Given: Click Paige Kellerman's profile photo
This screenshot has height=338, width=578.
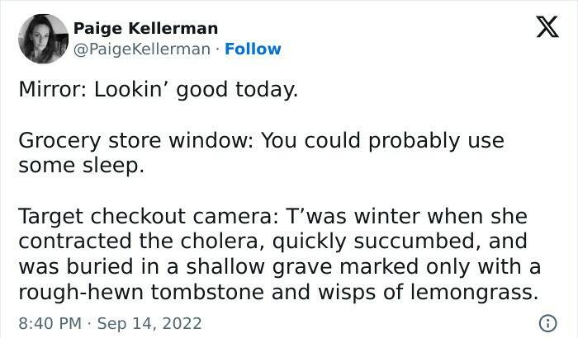Looking at the screenshot, I should (x=41, y=39).
